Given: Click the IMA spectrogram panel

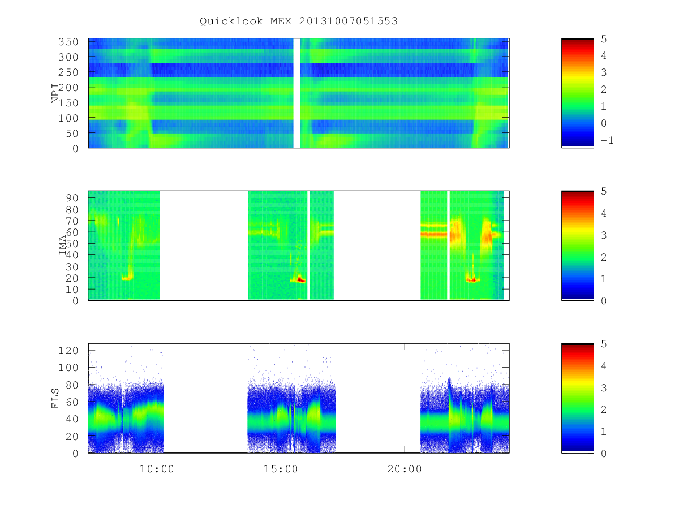Looking at the screenshot, I should point(299,245).
